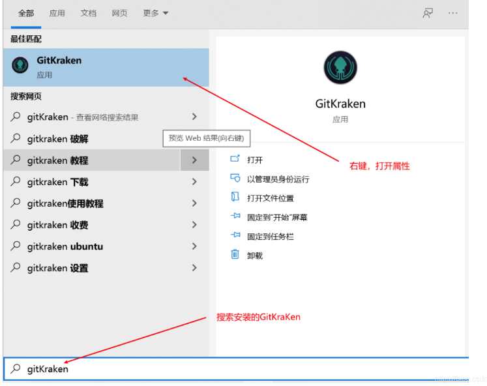This screenshot has width=487, height=386.
Task: Select 固定到任务栏 action
Action: 271,237
